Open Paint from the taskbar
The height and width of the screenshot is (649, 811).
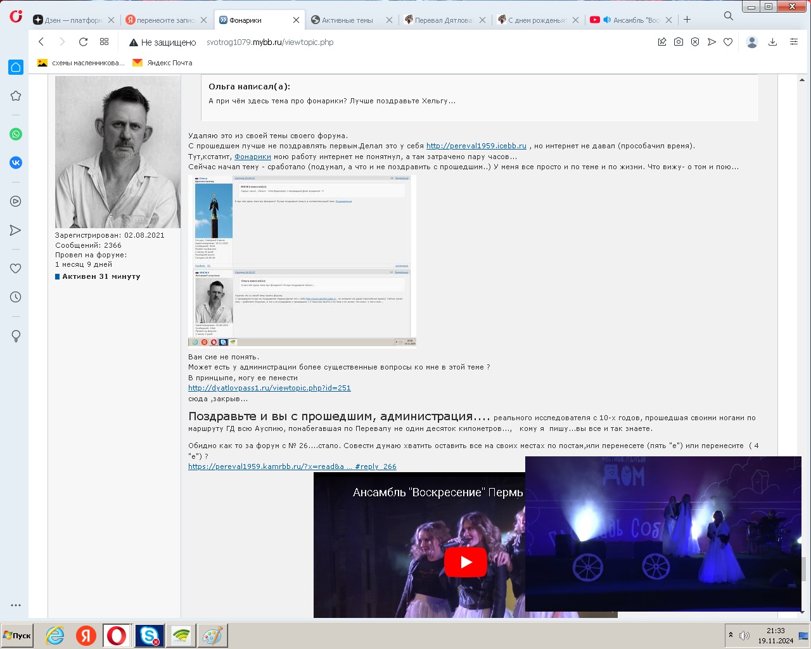pos(212,635)
